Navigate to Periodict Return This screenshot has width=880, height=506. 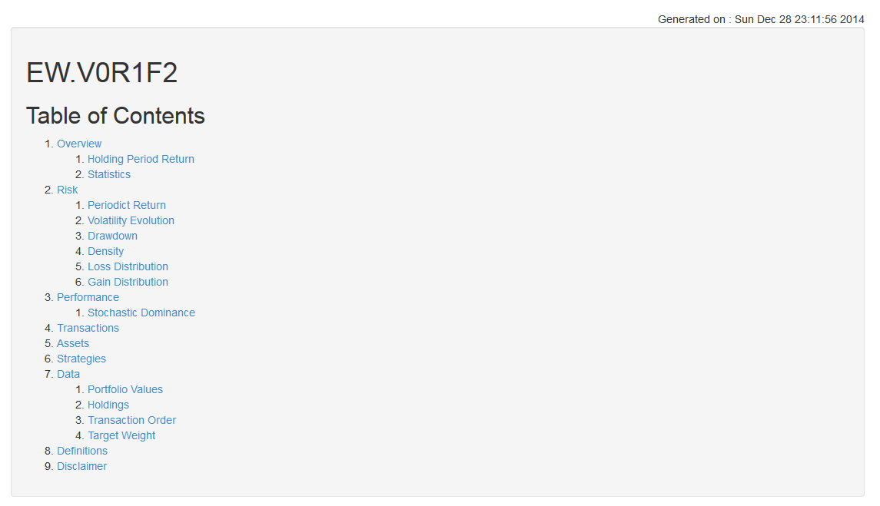click(127, 205)
